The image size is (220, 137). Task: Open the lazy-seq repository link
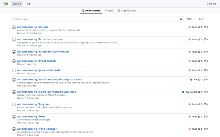coord(45,104)
